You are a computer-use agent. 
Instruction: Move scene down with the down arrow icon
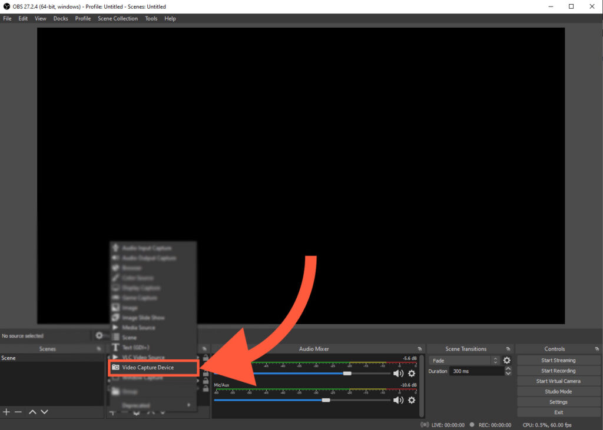coord(45,412)
